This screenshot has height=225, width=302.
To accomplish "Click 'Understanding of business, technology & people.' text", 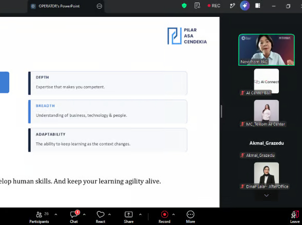I will pyautogui.click(x=82, y=115).
